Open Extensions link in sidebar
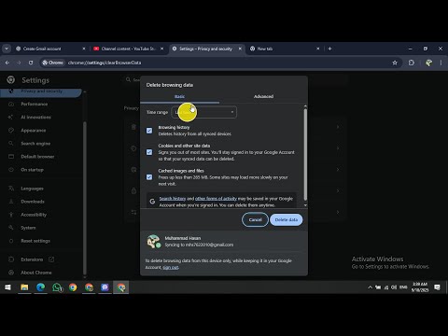This screenshot has height=336, width=448. coord(32,259)
